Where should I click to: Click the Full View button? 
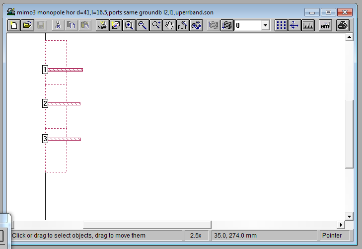coord(183,25)
